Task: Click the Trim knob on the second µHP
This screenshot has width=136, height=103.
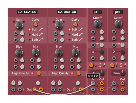Action: pyautogui.click(x=123, y=73)
